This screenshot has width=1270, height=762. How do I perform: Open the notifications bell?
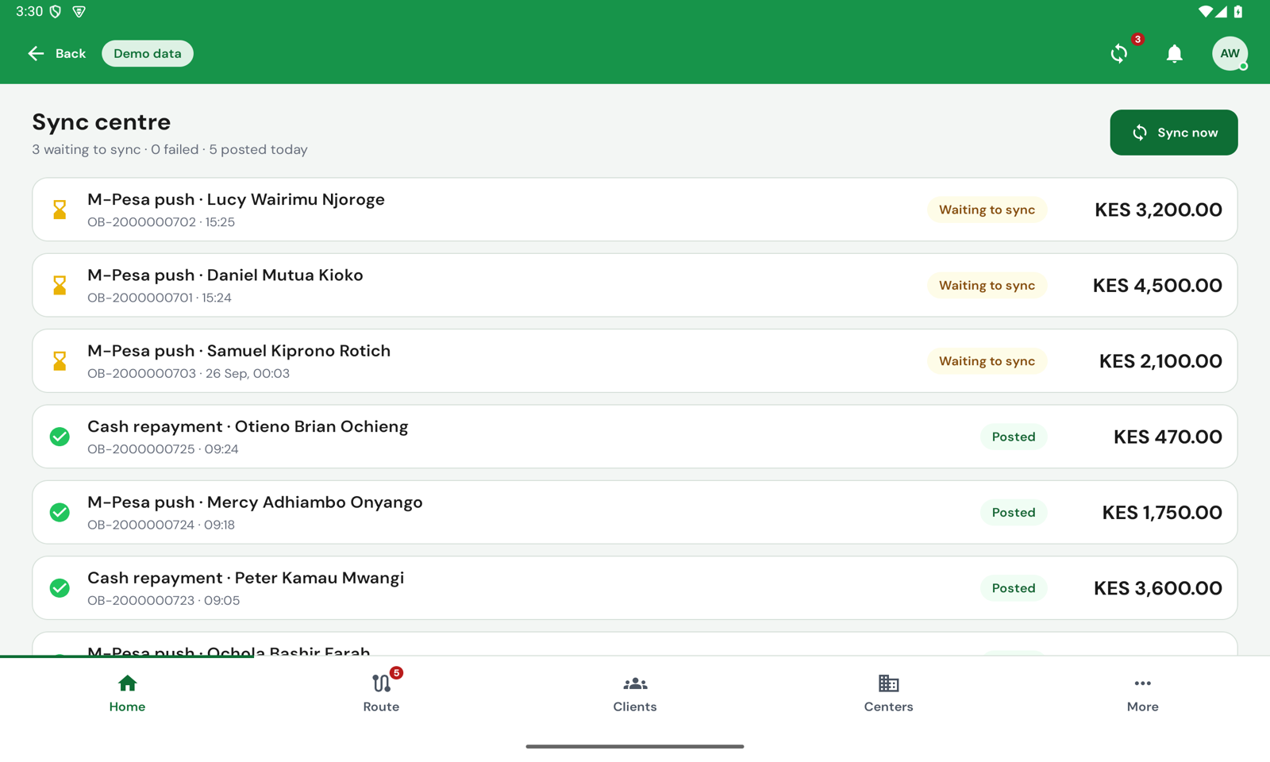pos(1175,53)
